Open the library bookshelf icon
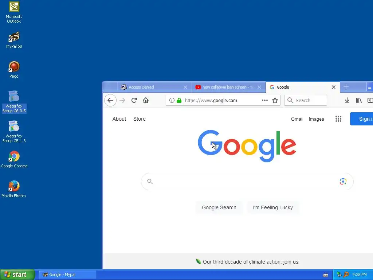 (359, 100)
